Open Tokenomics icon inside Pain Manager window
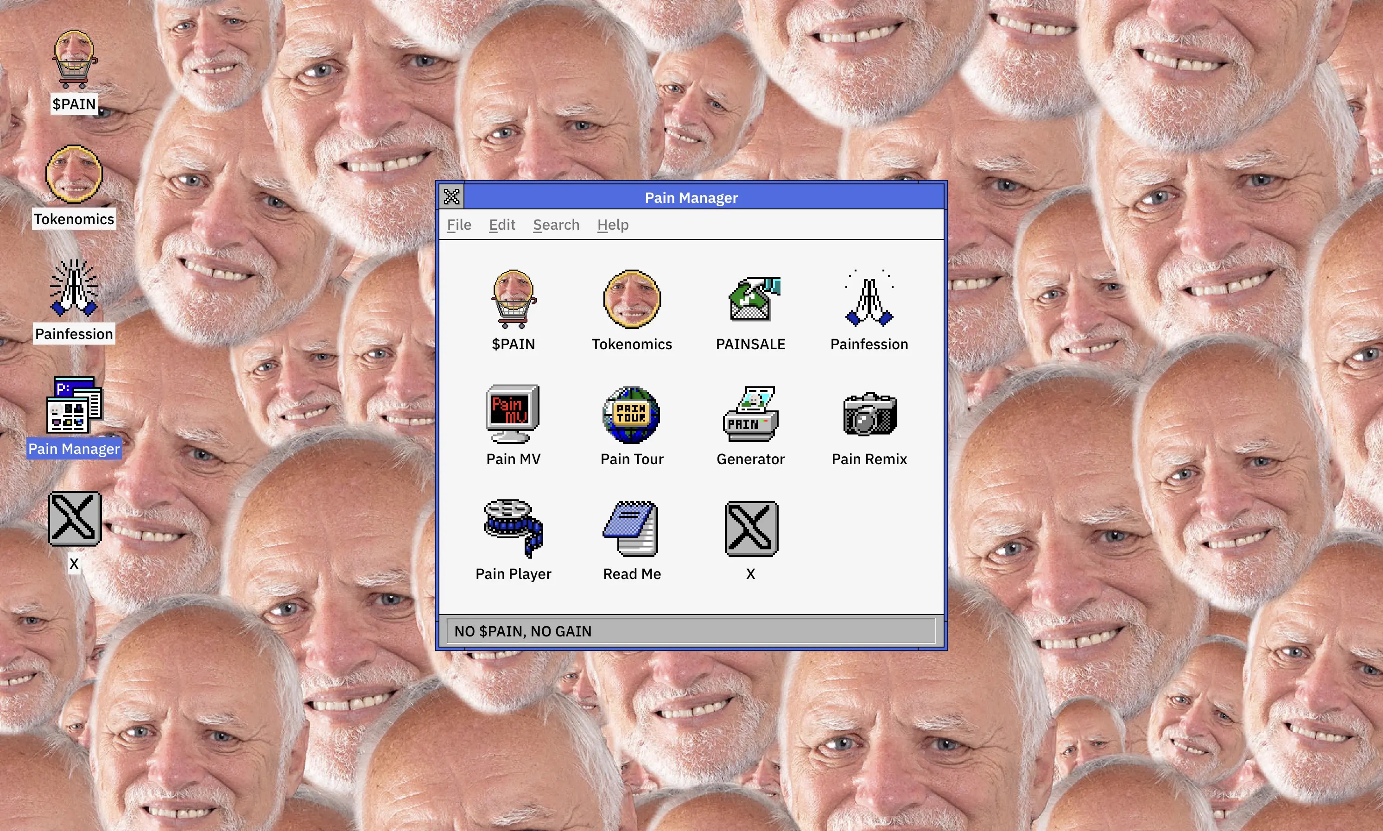The image size is (1383, 831). [x=631, y=300]
